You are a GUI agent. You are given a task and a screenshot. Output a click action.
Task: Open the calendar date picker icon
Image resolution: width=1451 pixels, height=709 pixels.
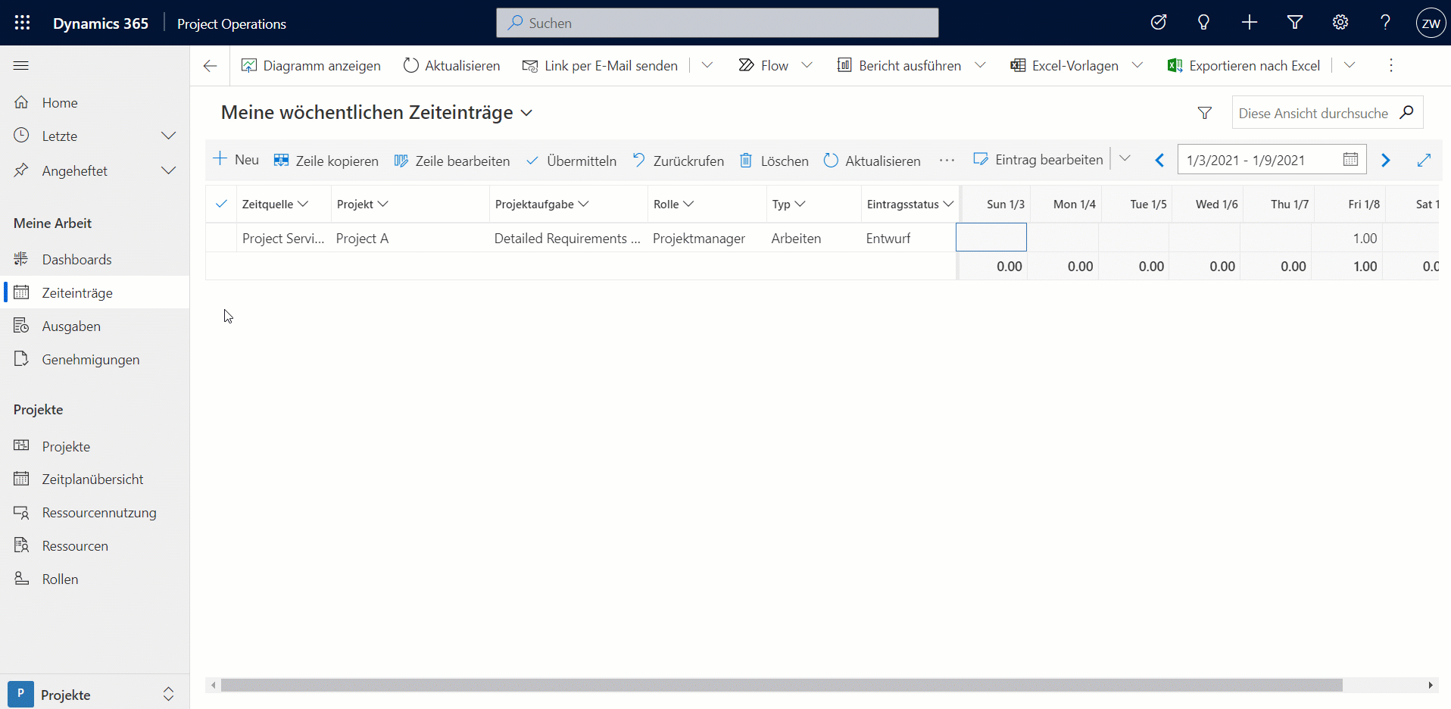click(1350, 159)
